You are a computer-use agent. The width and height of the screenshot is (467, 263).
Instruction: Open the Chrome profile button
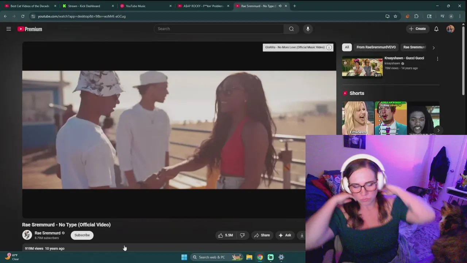(x=451, y=16)
